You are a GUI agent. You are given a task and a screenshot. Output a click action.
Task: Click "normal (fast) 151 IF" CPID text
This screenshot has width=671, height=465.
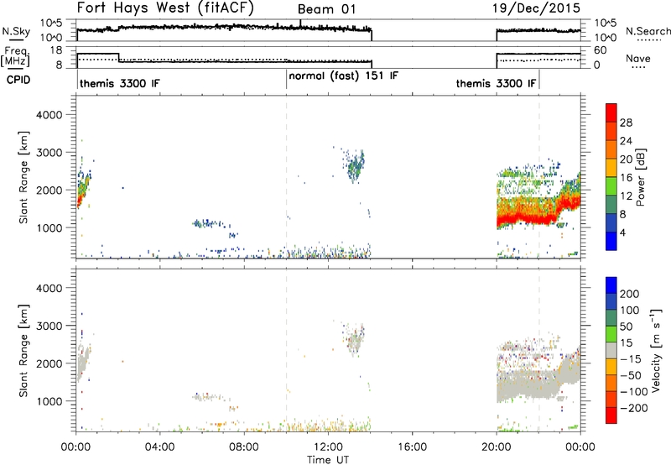pyautogui.click(x=344, y=76)
